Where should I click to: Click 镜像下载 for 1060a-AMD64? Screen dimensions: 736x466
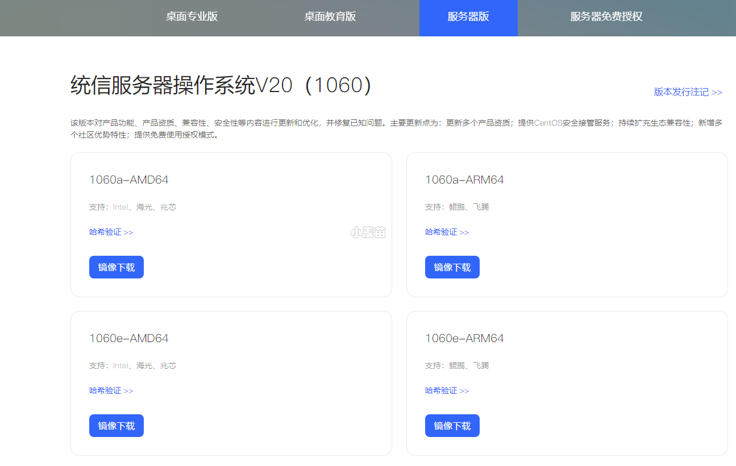(x=117, y=267)
